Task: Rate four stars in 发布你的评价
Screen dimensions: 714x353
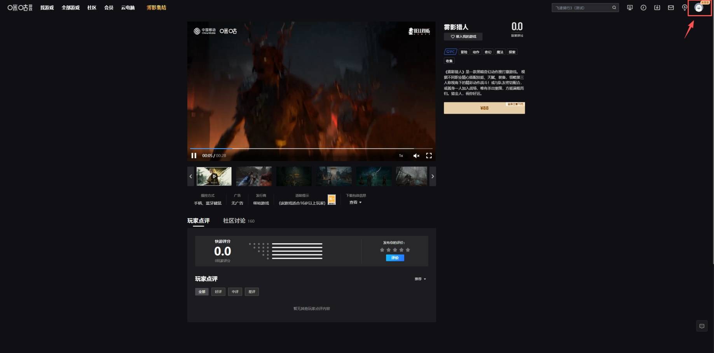Action: coord(402,250)
